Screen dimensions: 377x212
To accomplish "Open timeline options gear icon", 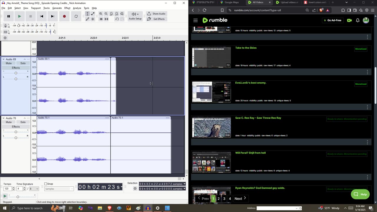I will point(5,38).
